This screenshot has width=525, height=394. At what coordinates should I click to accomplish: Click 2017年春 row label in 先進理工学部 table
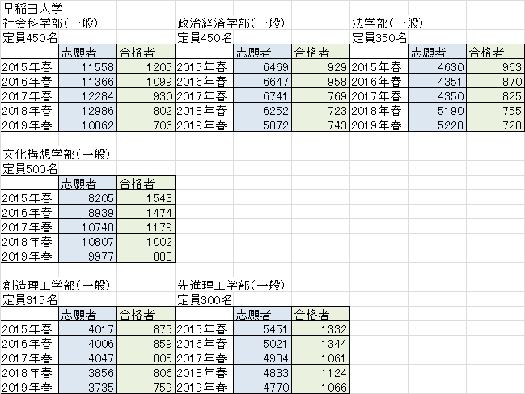tap(204, 358)
